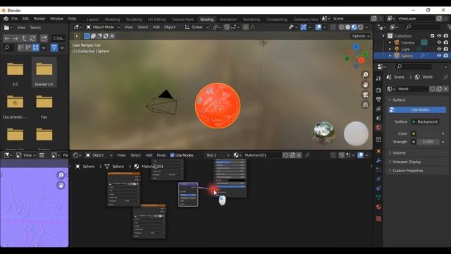Toggle snapping magnet icon
Viewport: 451px width, 254px height.
227,28
